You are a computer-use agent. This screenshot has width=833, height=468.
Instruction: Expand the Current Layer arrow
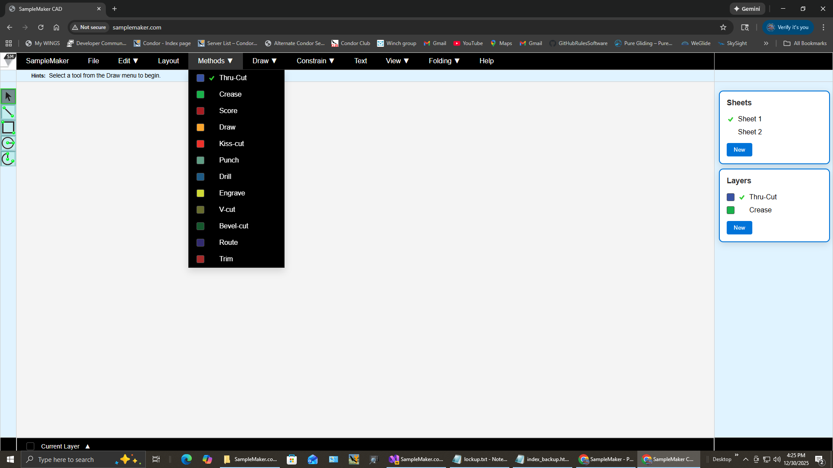88,446
